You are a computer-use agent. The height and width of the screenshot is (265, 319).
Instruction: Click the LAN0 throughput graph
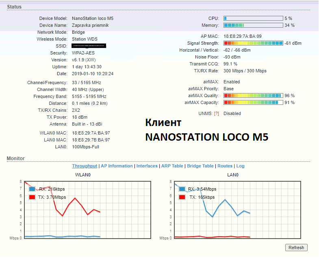(x=237, y=210)
